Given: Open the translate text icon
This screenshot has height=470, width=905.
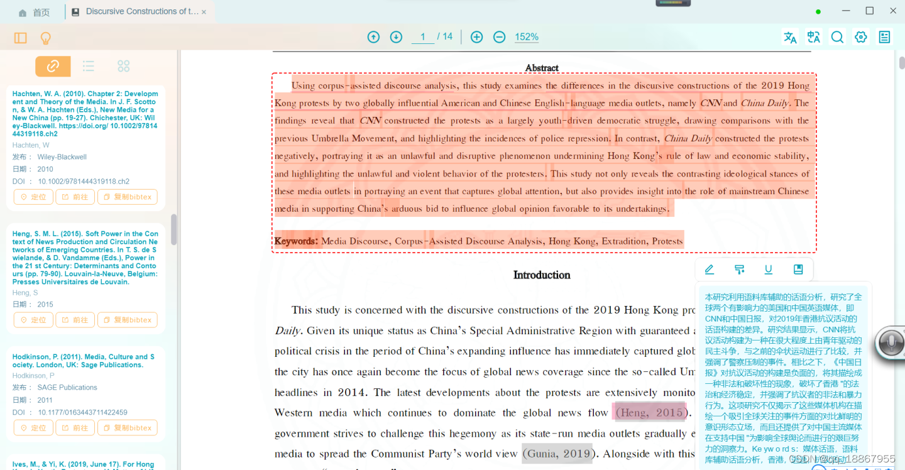Looking at the screenshot, I should point(790,37).
